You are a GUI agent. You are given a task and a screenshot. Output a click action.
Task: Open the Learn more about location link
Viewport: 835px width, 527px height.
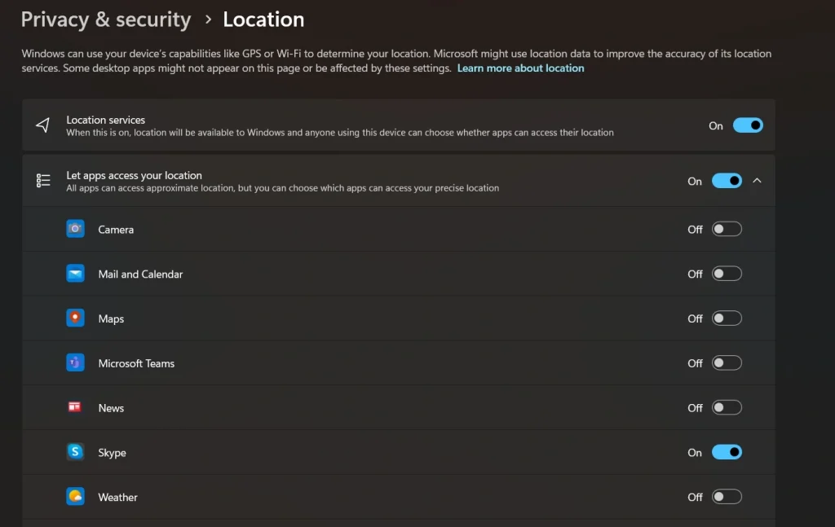(x=520, y=68)
